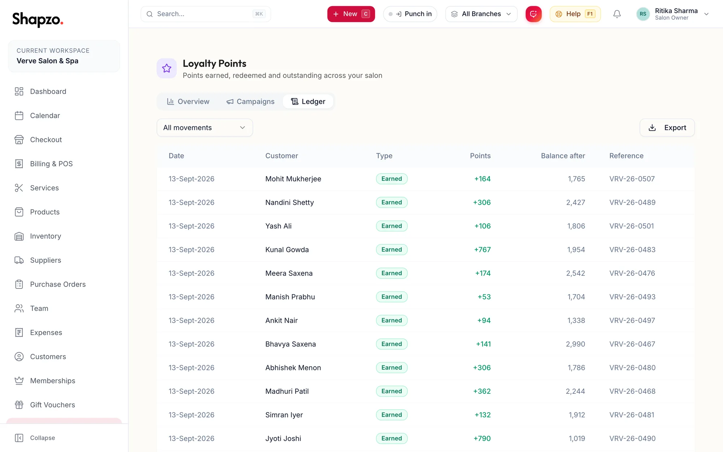Export the ledger data
Viewport: 723px width, 452px height.
(x=667, y=128)
